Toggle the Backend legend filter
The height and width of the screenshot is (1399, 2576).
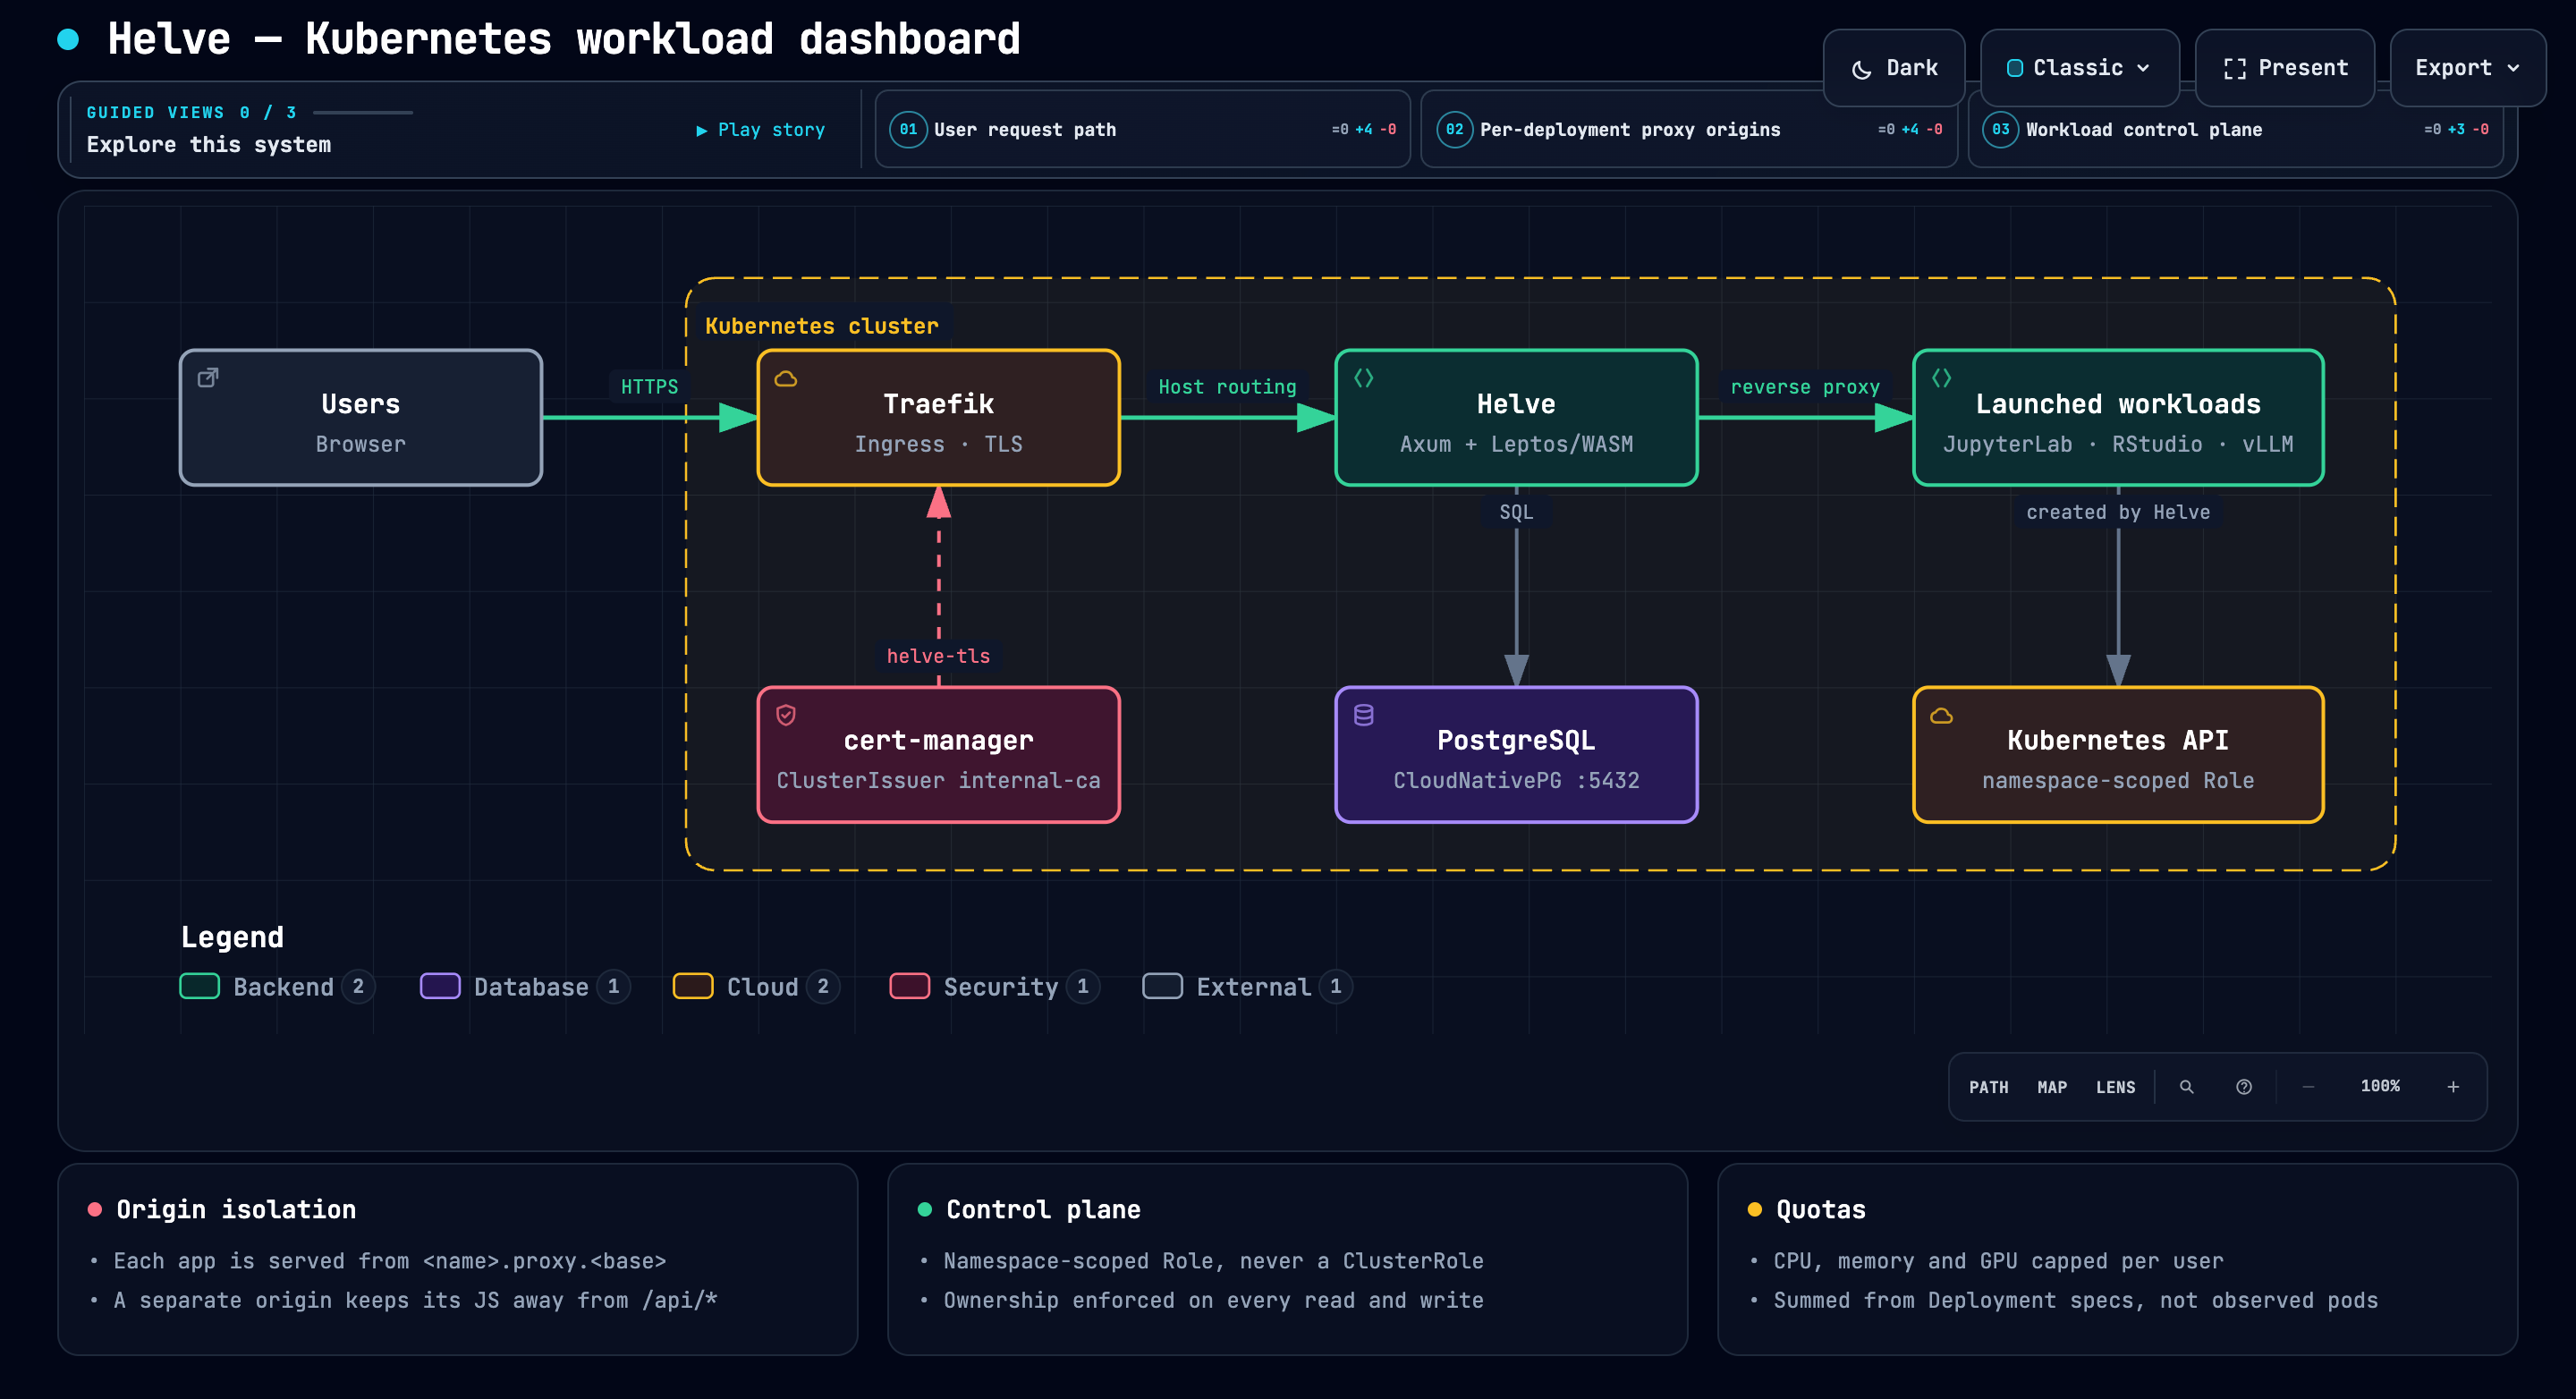coord(278,987)
